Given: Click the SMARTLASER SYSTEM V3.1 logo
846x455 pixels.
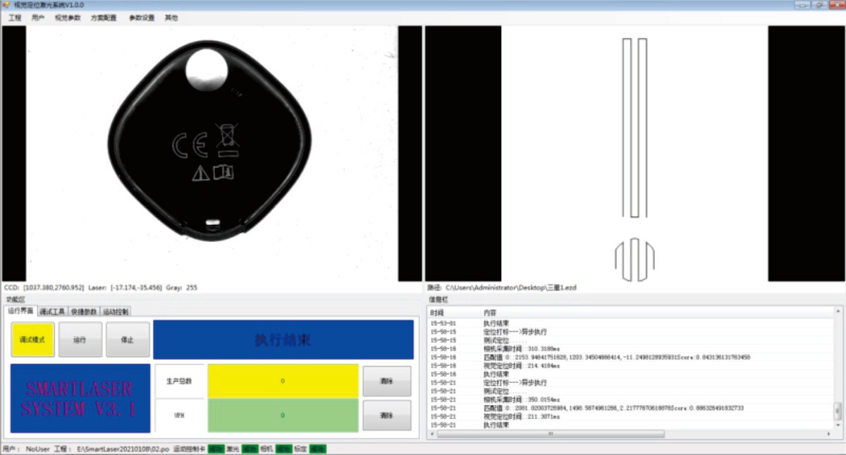Looking at the screenshot, I should (80, 399).
